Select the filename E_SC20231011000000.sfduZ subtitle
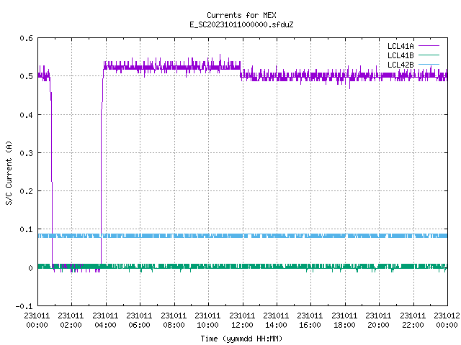The image size is (461, 345). click(241, 24)
